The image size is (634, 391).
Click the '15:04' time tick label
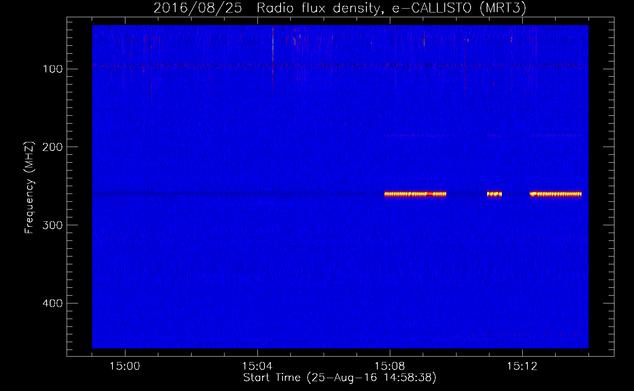[x=257, y=366]
